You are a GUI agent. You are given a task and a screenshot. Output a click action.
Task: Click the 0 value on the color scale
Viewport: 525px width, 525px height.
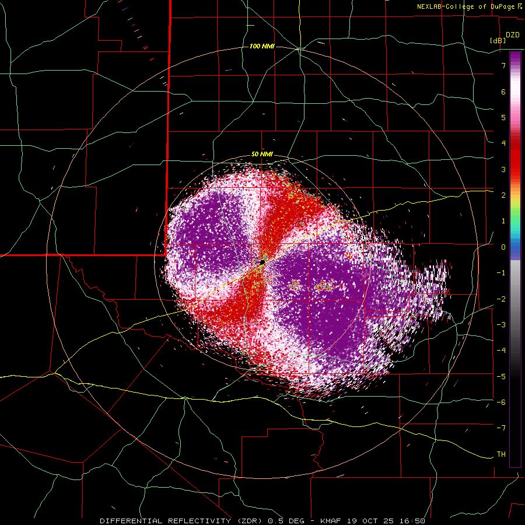pyautogui.click(x=503, y=247)
